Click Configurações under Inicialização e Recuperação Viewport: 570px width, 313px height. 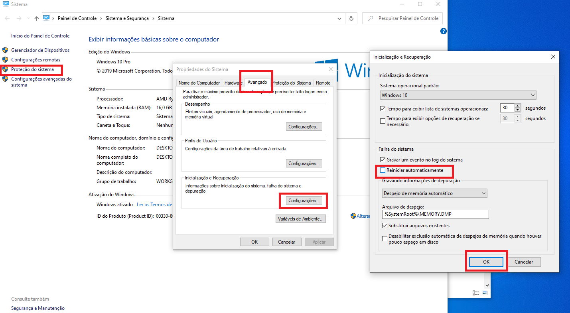coord(304,201)
